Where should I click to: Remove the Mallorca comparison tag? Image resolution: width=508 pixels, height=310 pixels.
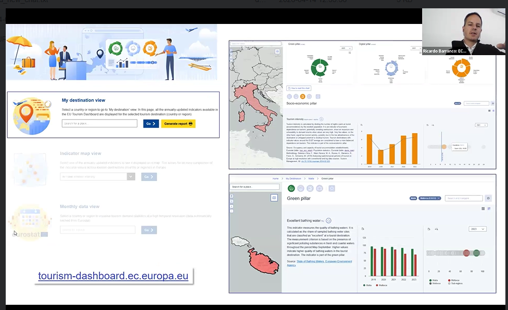pos(439,198)
